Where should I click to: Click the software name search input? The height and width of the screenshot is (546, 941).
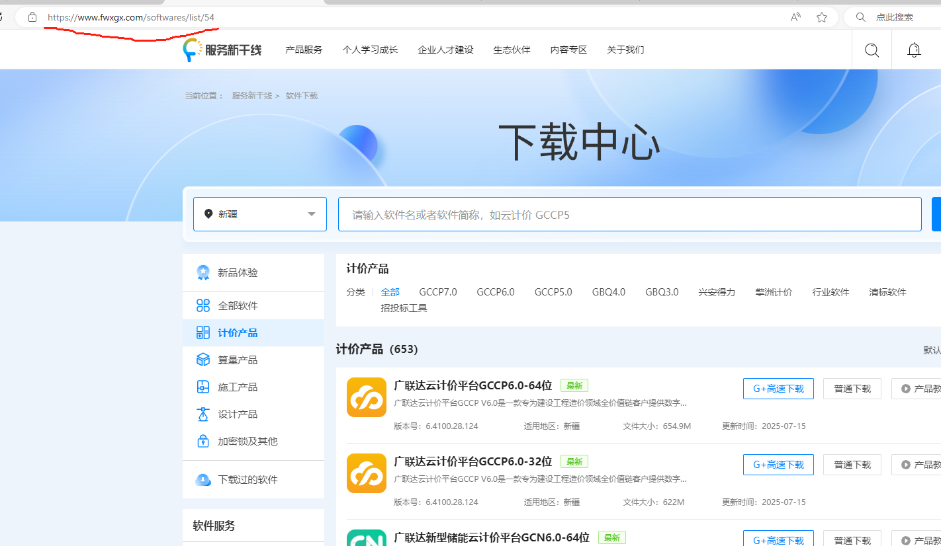point(630,214)
